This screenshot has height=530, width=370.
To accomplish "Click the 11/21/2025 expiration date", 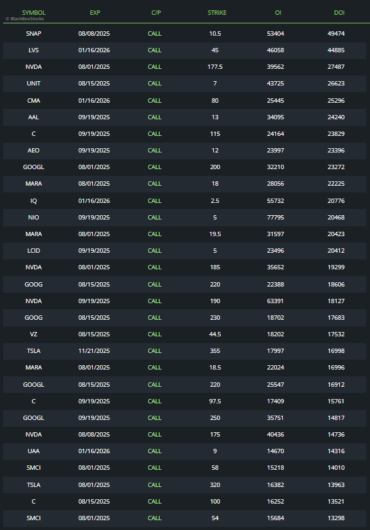I will (x=94, y=350).
